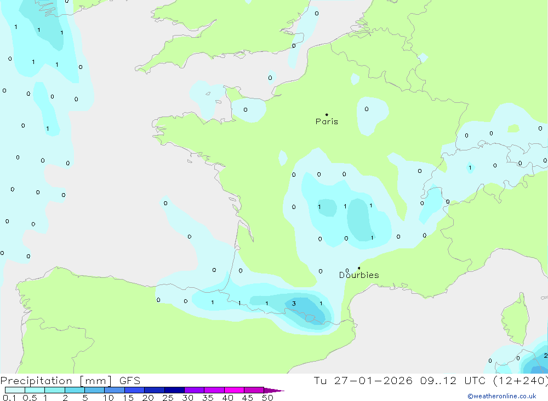Viewport: 548px width, 401px height.
Task: Click the Dourbies location dot marker
Action: click(x=359, y=268)
